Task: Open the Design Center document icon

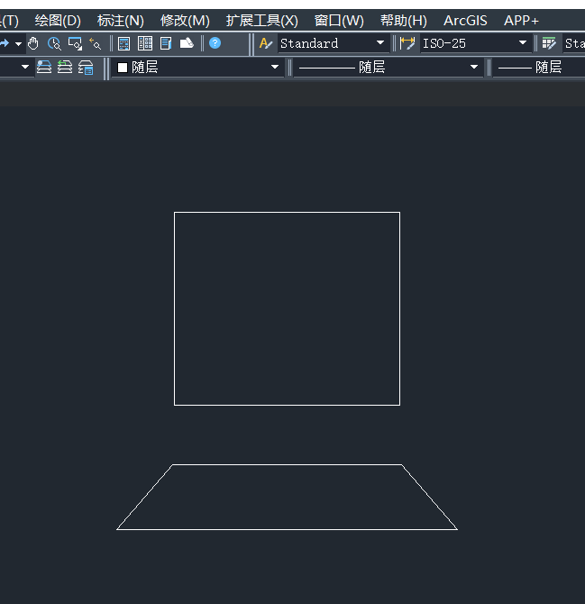Action: [166, 43]
